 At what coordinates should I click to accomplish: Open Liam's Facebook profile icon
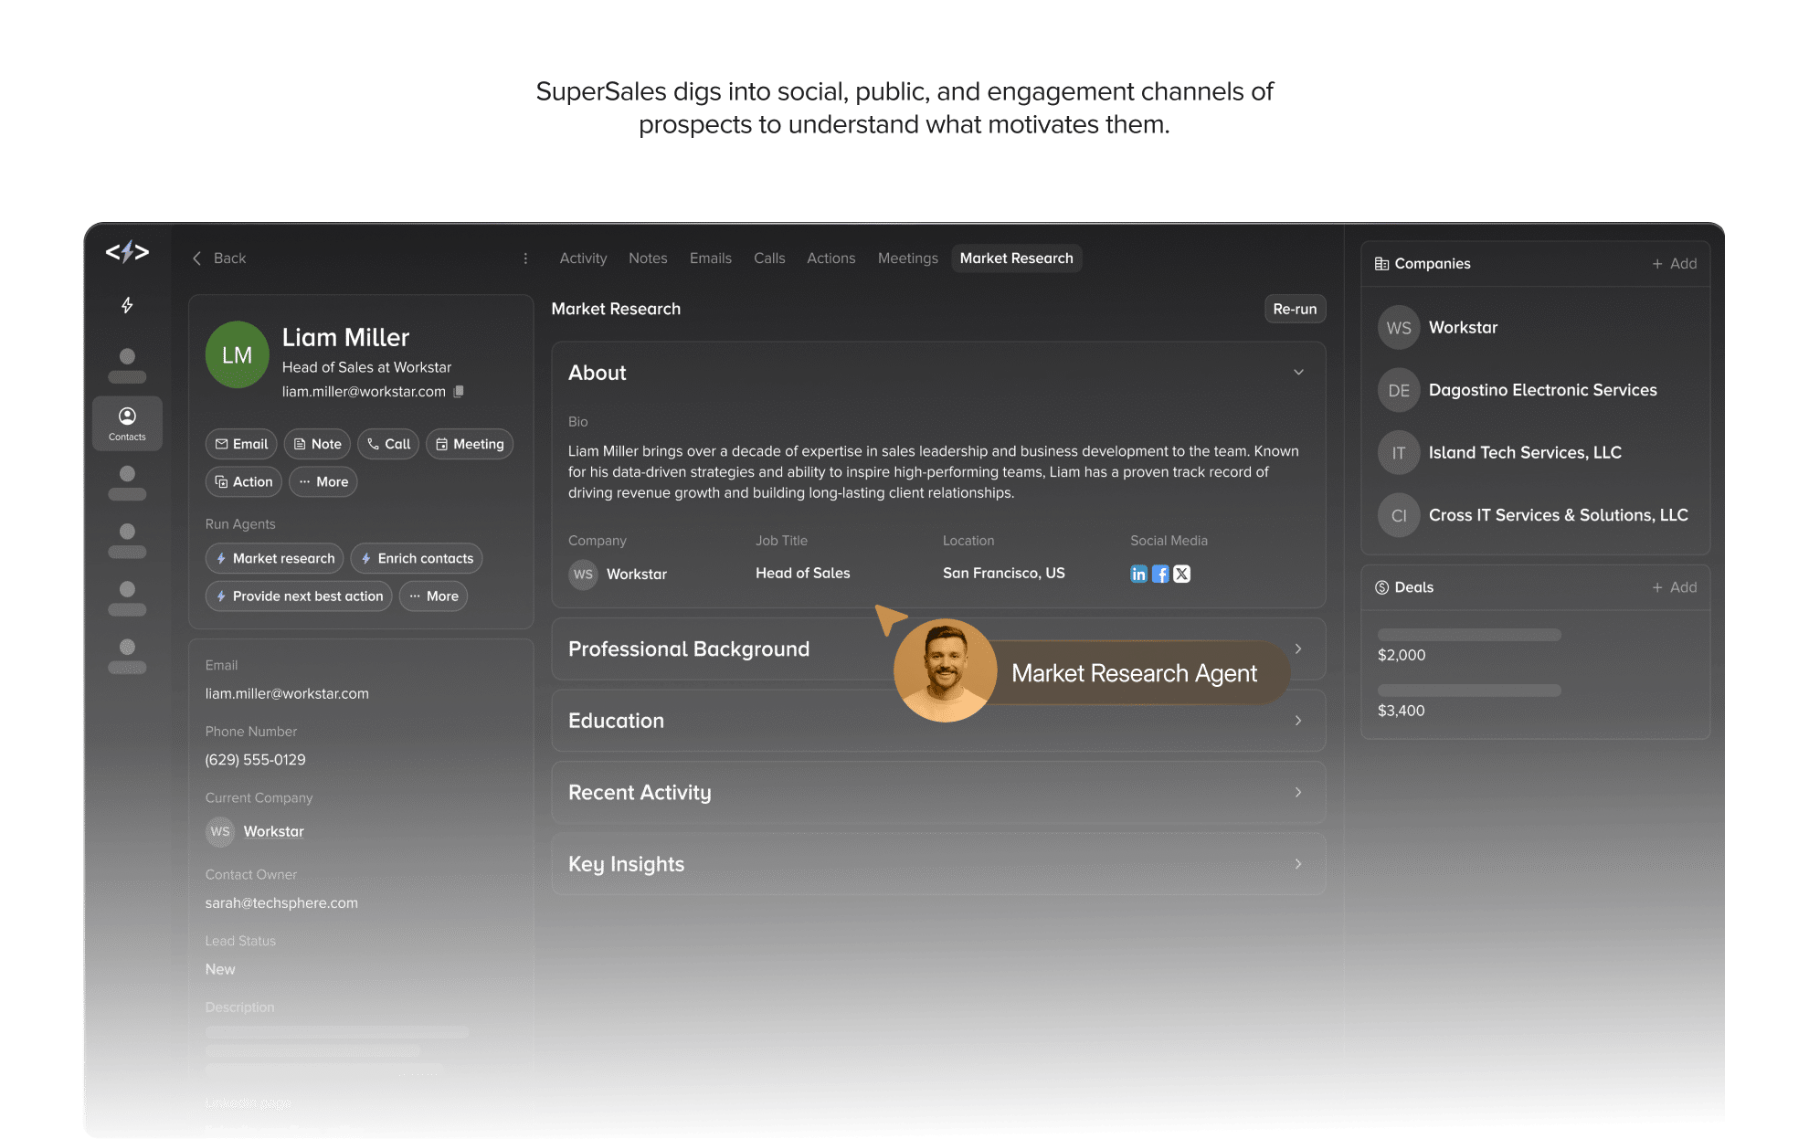coord(1160,574)
